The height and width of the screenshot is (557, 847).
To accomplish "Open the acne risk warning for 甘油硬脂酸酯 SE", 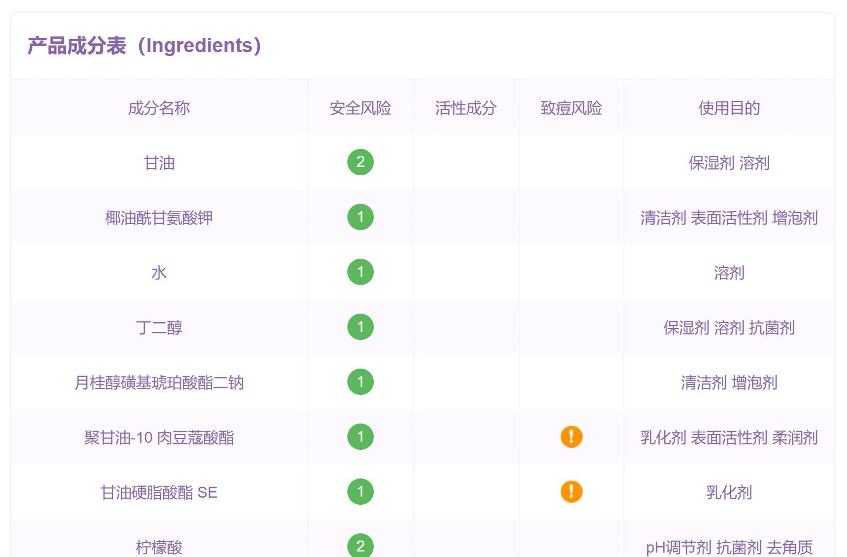I will [x=571, y=492].
